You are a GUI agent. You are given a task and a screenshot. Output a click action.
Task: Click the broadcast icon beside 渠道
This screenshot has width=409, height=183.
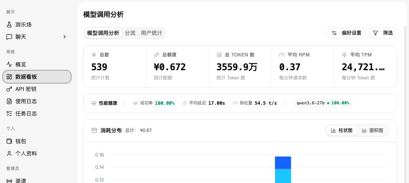click(x=9, y=181)
